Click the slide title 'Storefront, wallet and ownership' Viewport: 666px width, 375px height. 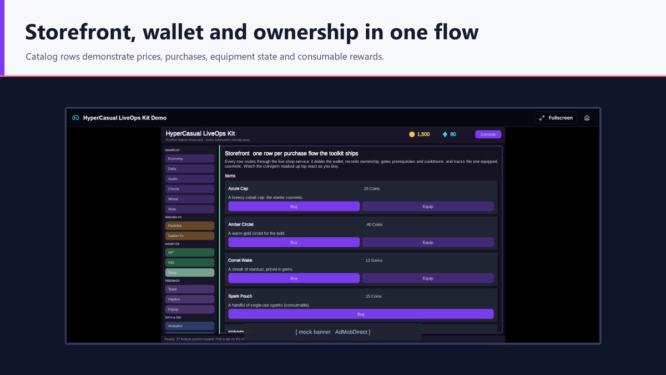[252, 32]
